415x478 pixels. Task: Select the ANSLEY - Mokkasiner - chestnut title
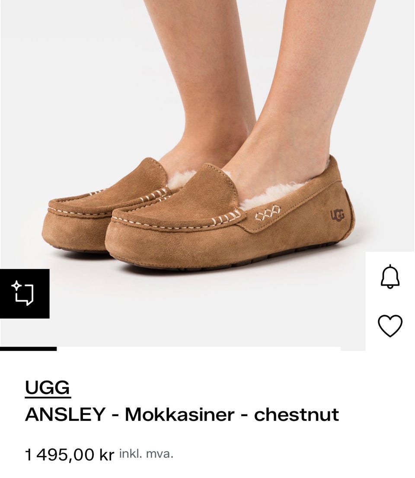(x=182, y=414)
